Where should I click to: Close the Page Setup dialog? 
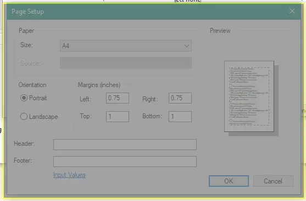[x=292, y=11]
